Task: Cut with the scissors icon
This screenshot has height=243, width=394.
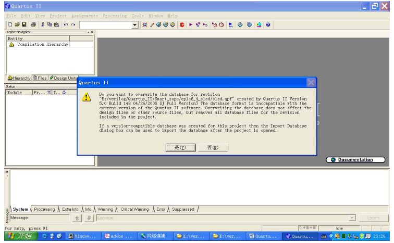Action: pos(43,24)
